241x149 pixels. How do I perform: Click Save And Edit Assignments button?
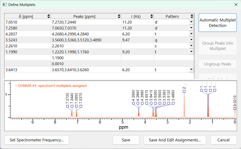click(174, 140)
